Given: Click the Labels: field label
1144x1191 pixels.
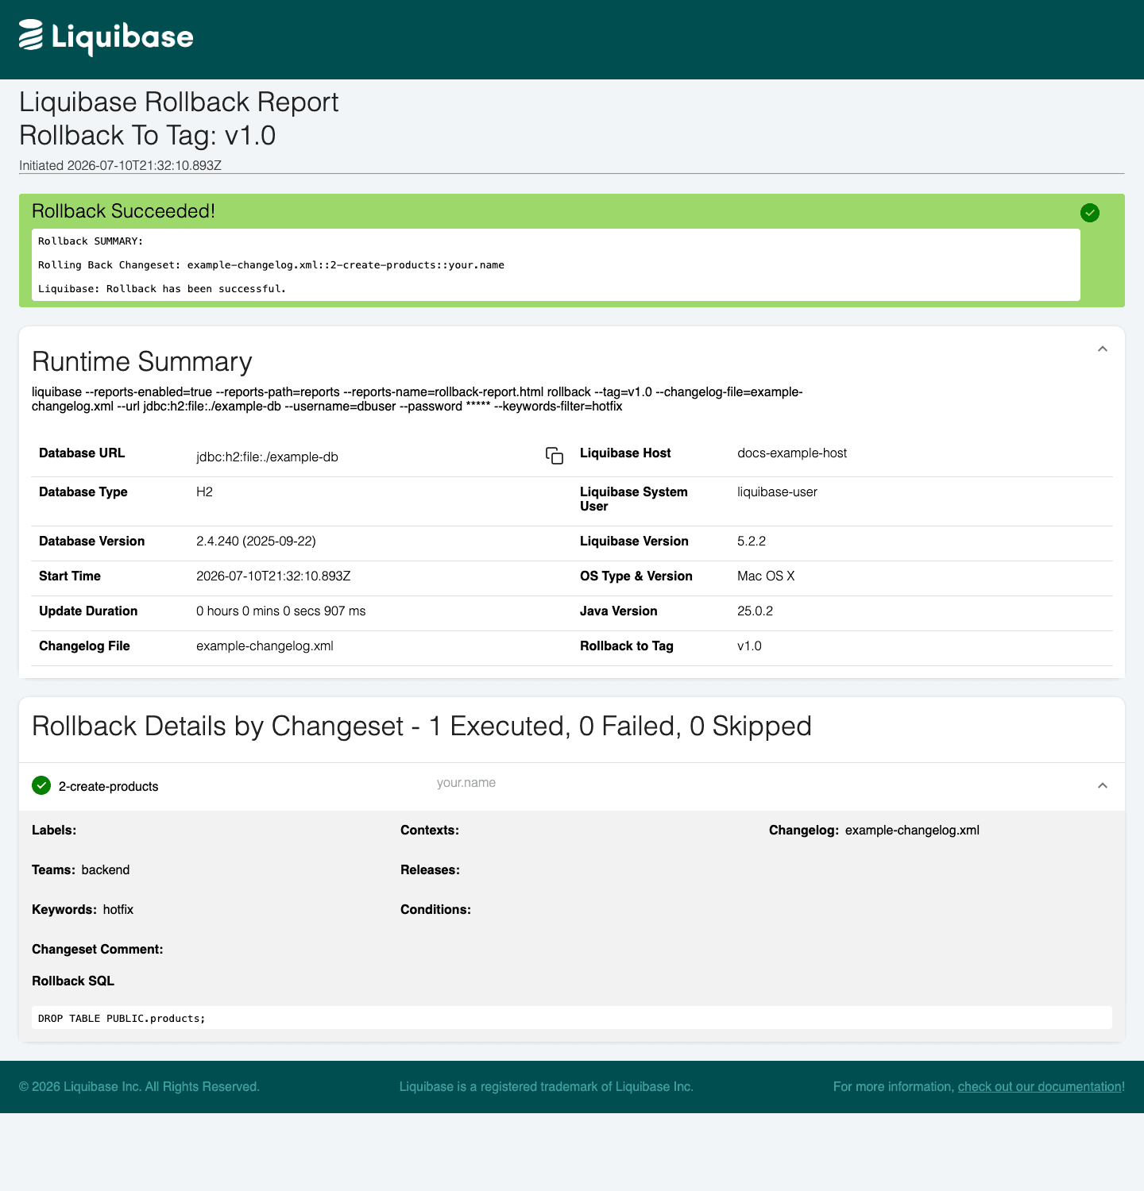Looking at the screenshot, I should tap(54, 831).
